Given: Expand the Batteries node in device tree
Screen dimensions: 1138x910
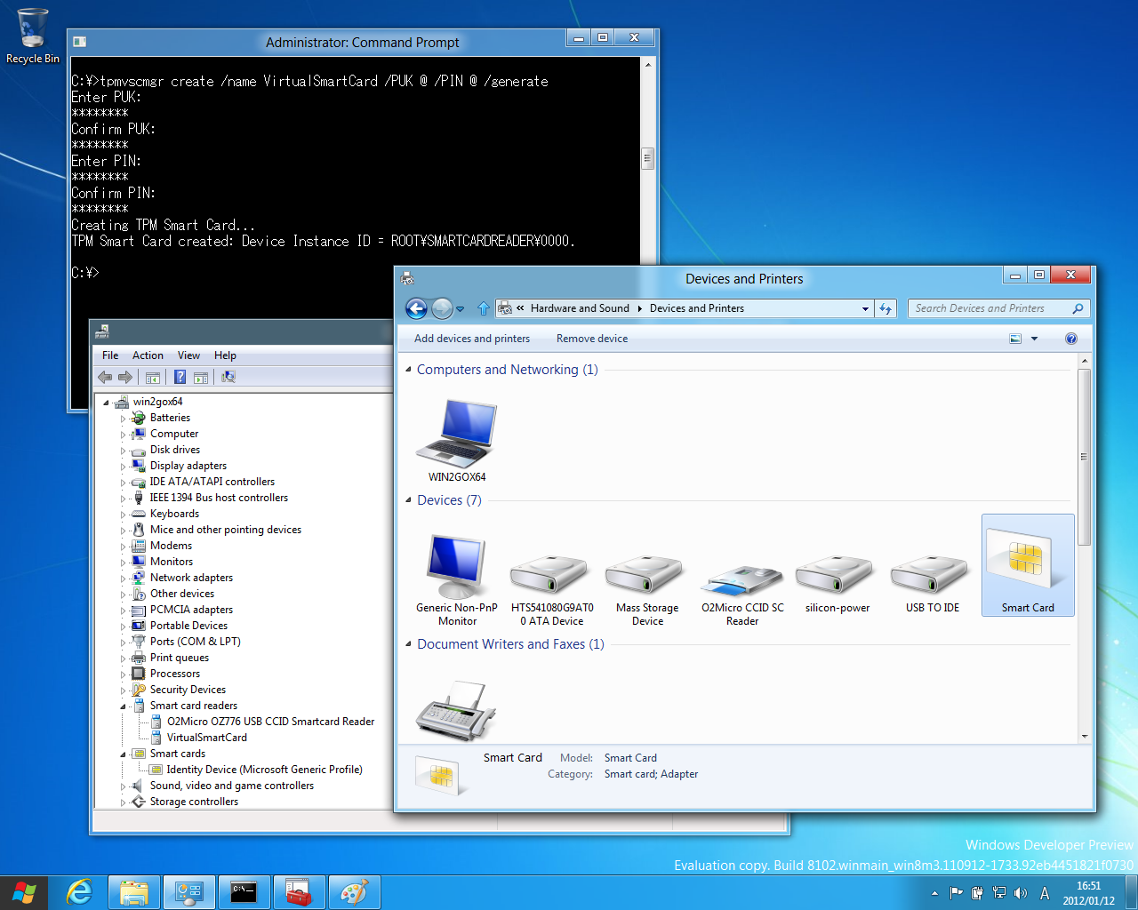Looking at the screenshot, I should 123,419.
